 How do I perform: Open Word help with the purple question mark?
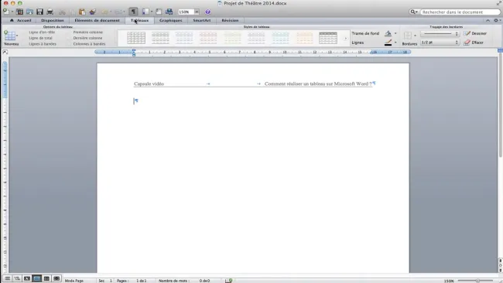click(x=208, y=12)
